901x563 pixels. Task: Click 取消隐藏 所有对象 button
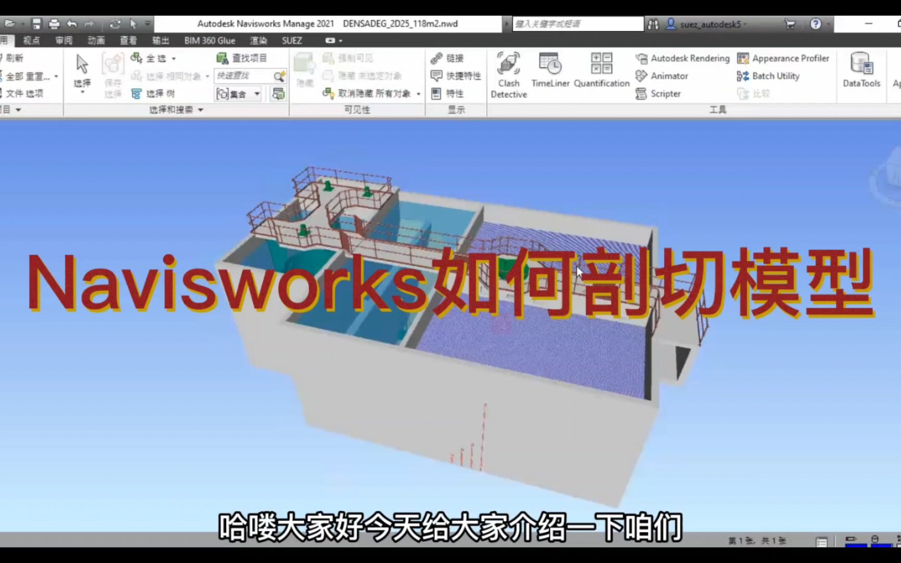tap(366, 94)
